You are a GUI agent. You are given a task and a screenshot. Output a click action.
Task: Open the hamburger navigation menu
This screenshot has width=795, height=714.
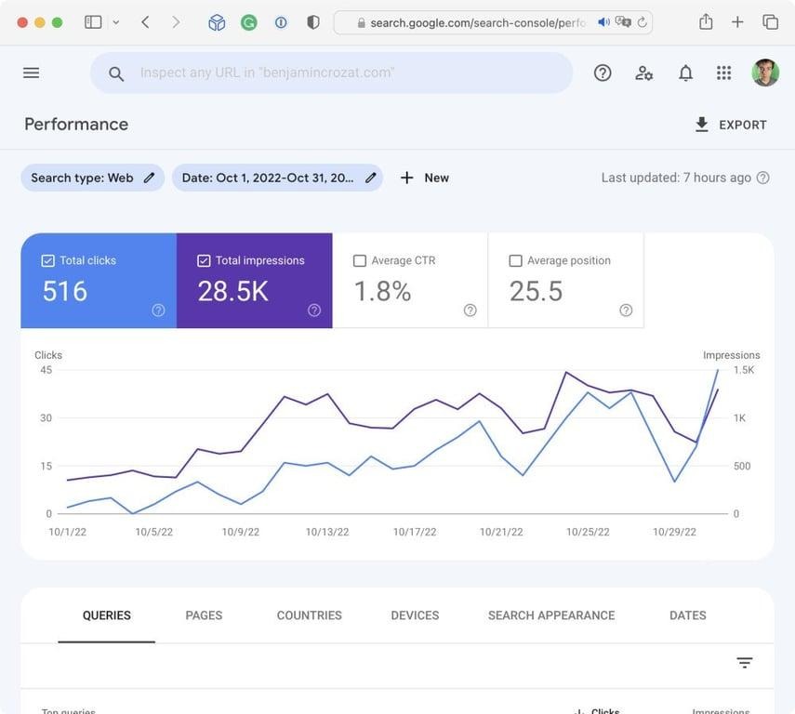pyautogui.click(x=31, y=73)
